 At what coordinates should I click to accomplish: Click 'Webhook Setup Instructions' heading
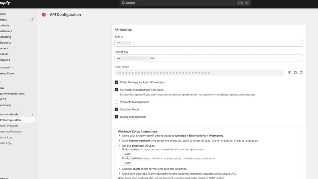(138, 132)
